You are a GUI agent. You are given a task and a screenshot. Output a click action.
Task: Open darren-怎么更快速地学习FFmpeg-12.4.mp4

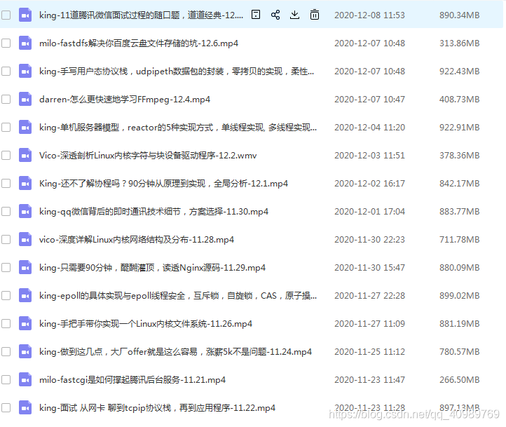(125, 100)
